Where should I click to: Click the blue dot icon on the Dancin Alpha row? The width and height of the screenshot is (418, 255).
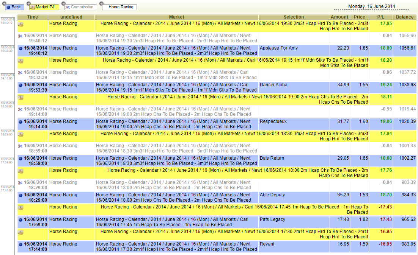[20, 86]
